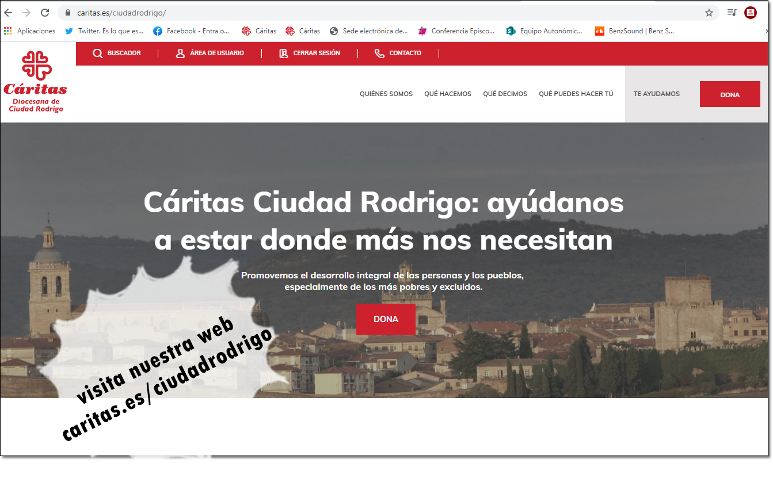Open the QUÉ HACEMOS menu
This screenshot has height=486, width=773.
[x=448, y=94]
